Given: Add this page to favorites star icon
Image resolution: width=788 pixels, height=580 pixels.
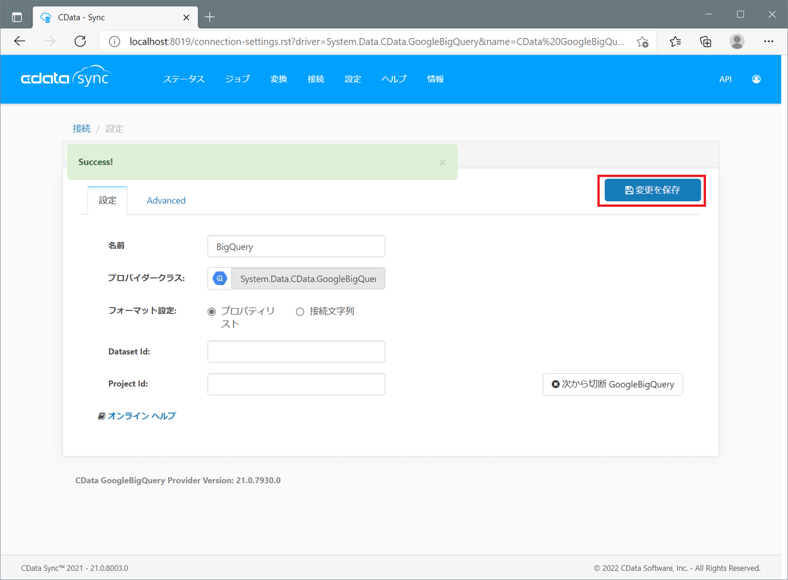Looking at the screenshot, I should (x=643, y=41).
